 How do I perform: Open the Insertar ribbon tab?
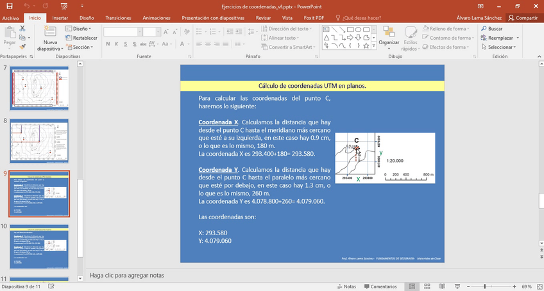tap(60, 18)
